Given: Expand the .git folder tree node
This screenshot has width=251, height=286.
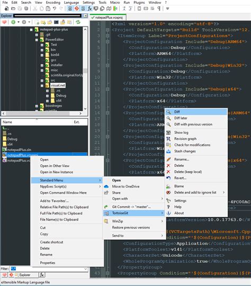Looking at the screenshot, I should pos(37,34).
